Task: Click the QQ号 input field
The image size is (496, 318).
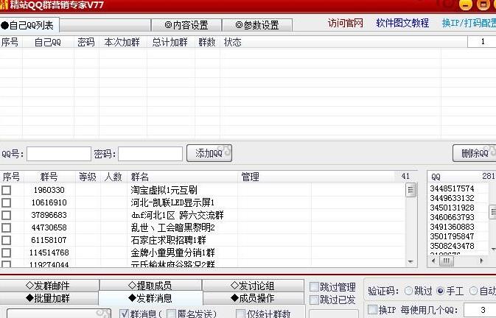Action: 59,154
